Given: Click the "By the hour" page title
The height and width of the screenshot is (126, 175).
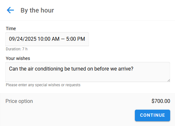Looking at the screenshot, I should pyautogui.click(x=37, y=10).
